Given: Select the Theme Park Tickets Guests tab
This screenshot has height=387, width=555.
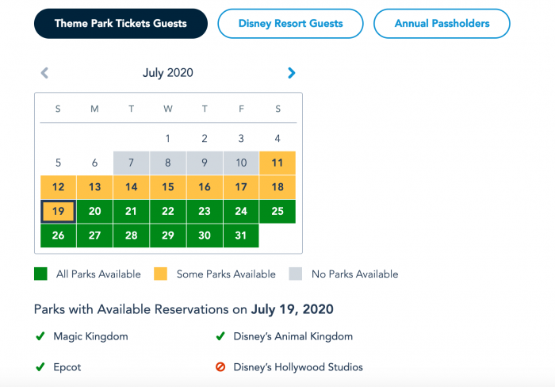Looking at the screenshot, I should pos(121,24).
